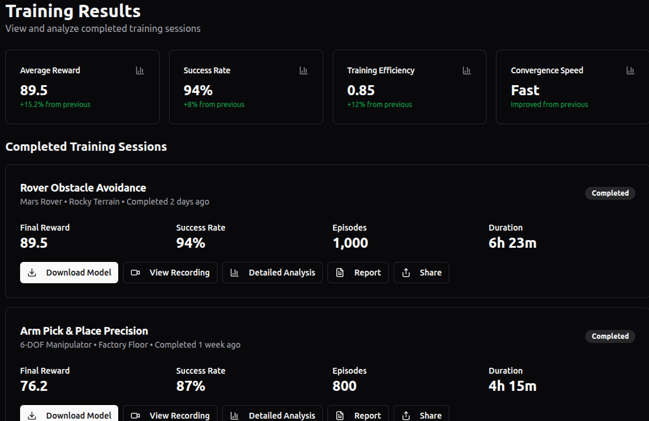The height and width of the screenshot is (421, 649).
Task: Open Detailed Analysis for Rover Obstacle Avoidance
Action: [x=272, y=273]
